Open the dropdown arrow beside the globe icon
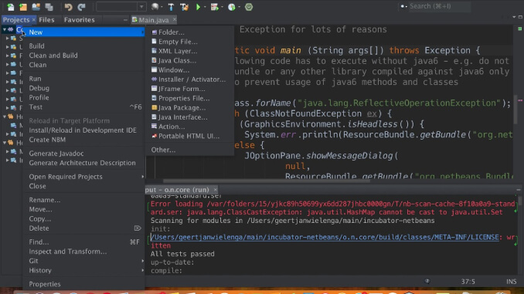524x294 pixels. point(162,7)
